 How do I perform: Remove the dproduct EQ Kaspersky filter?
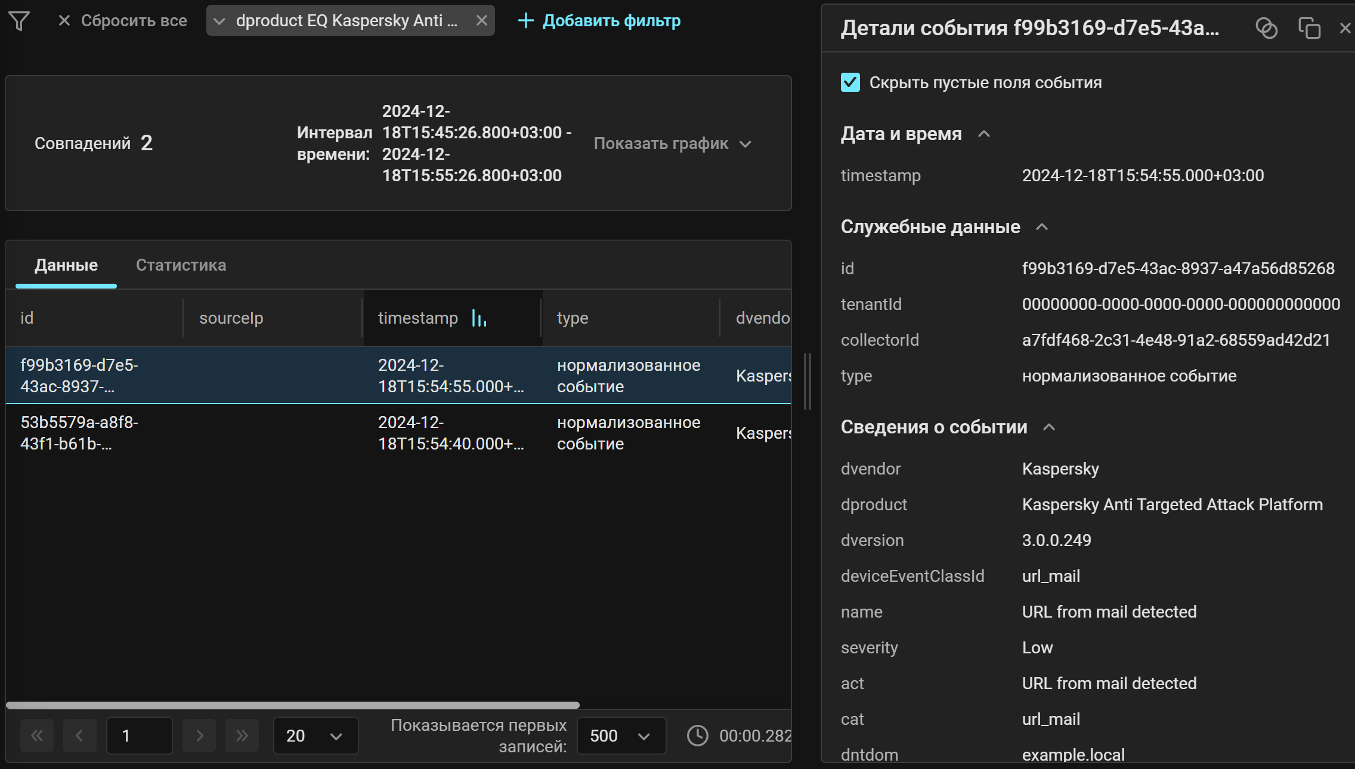tap(481, 21)
